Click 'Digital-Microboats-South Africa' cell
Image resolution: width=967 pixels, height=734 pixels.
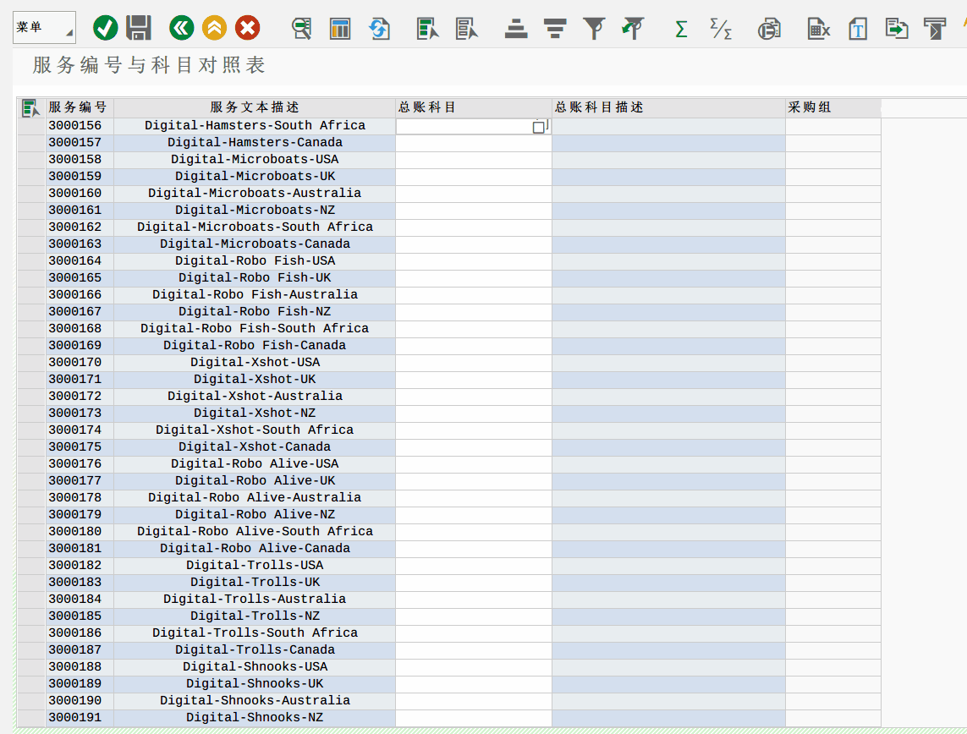(255, 227)
